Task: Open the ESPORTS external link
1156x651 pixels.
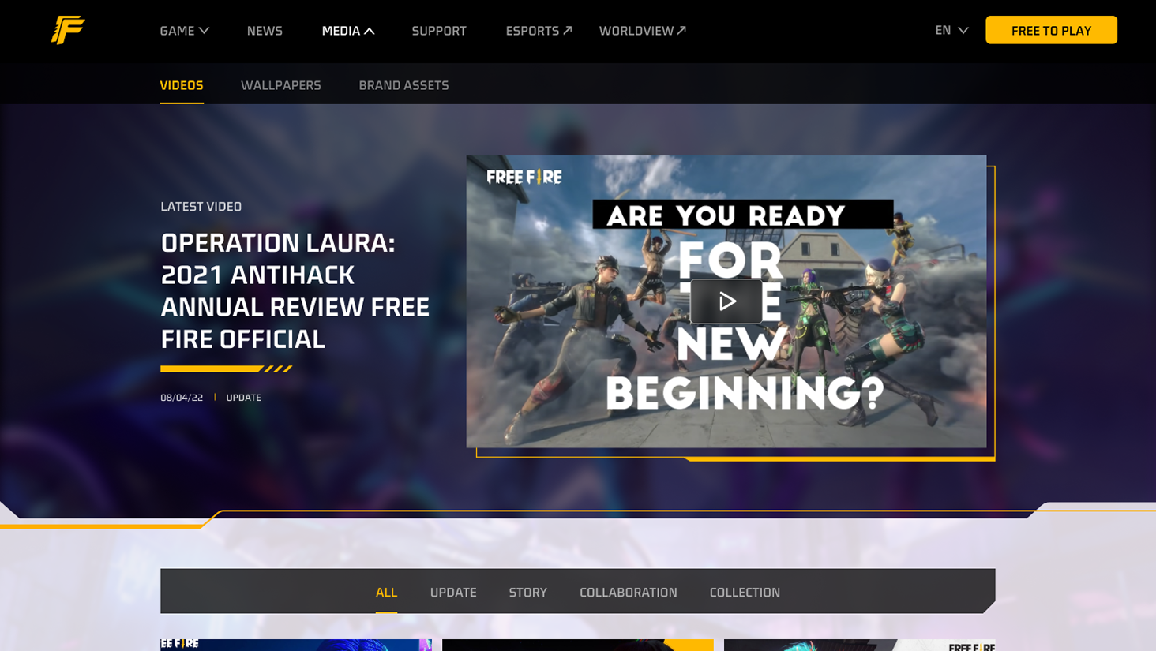Action: pyautogui.click(x=539, y=31)
